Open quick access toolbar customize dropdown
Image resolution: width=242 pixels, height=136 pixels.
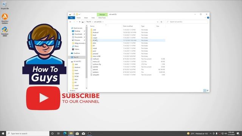[79, 14]
